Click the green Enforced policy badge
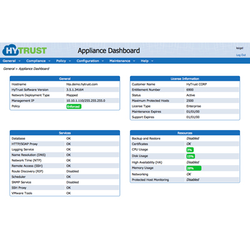250x250 pixels. point(74,106)
